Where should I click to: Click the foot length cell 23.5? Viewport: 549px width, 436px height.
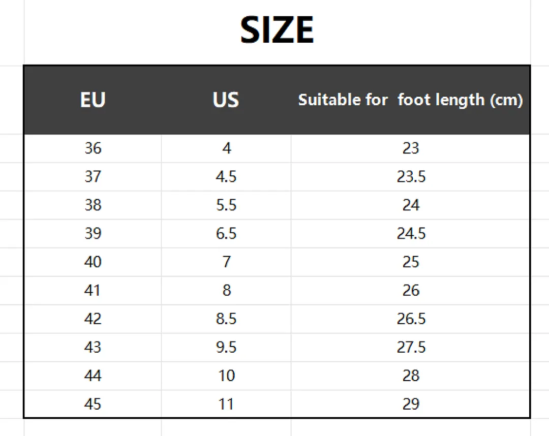tap(411, 177)
